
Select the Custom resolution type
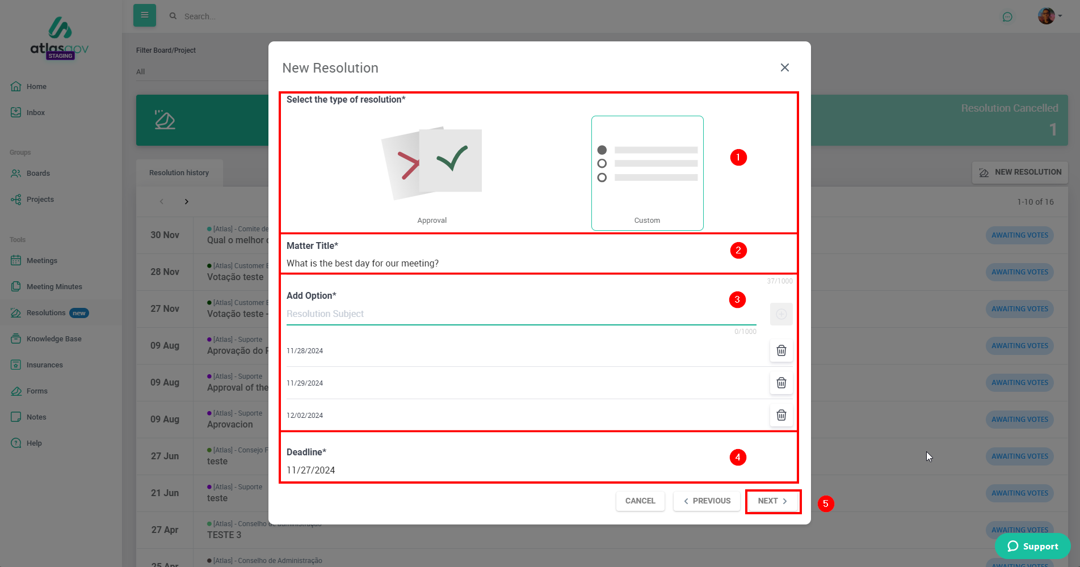(647, 173)
